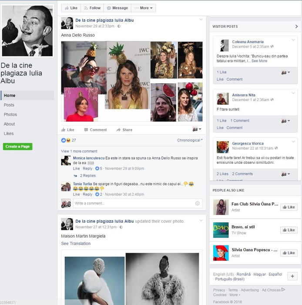Click See Translation on Maison Martin Margiela post
Image resolution: width=302 pixels, height=305 pixels.
tap(76, 244)
